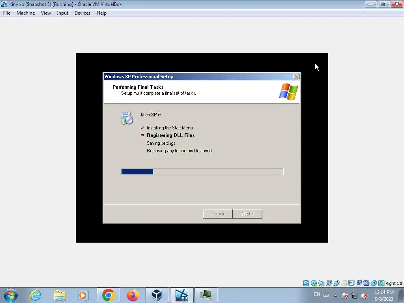404x303 pixels.
Task: Launch Internet Explorer from the taskbar
Action: (x=35, y=295)
